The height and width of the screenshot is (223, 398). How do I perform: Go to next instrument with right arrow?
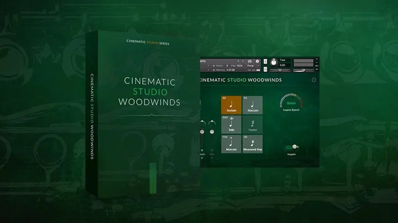tap(243, 61)
